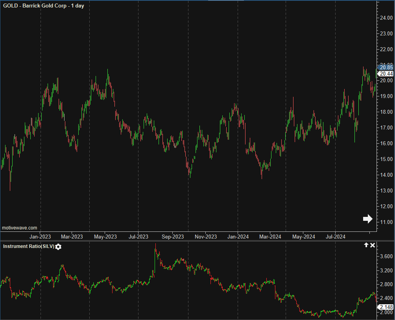Click the 3.600 level on ratio axis

(x=386, y=256)
